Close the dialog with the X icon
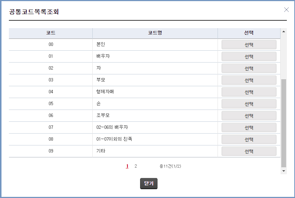This screenshot has width=295, height=198. pos(286,10)
